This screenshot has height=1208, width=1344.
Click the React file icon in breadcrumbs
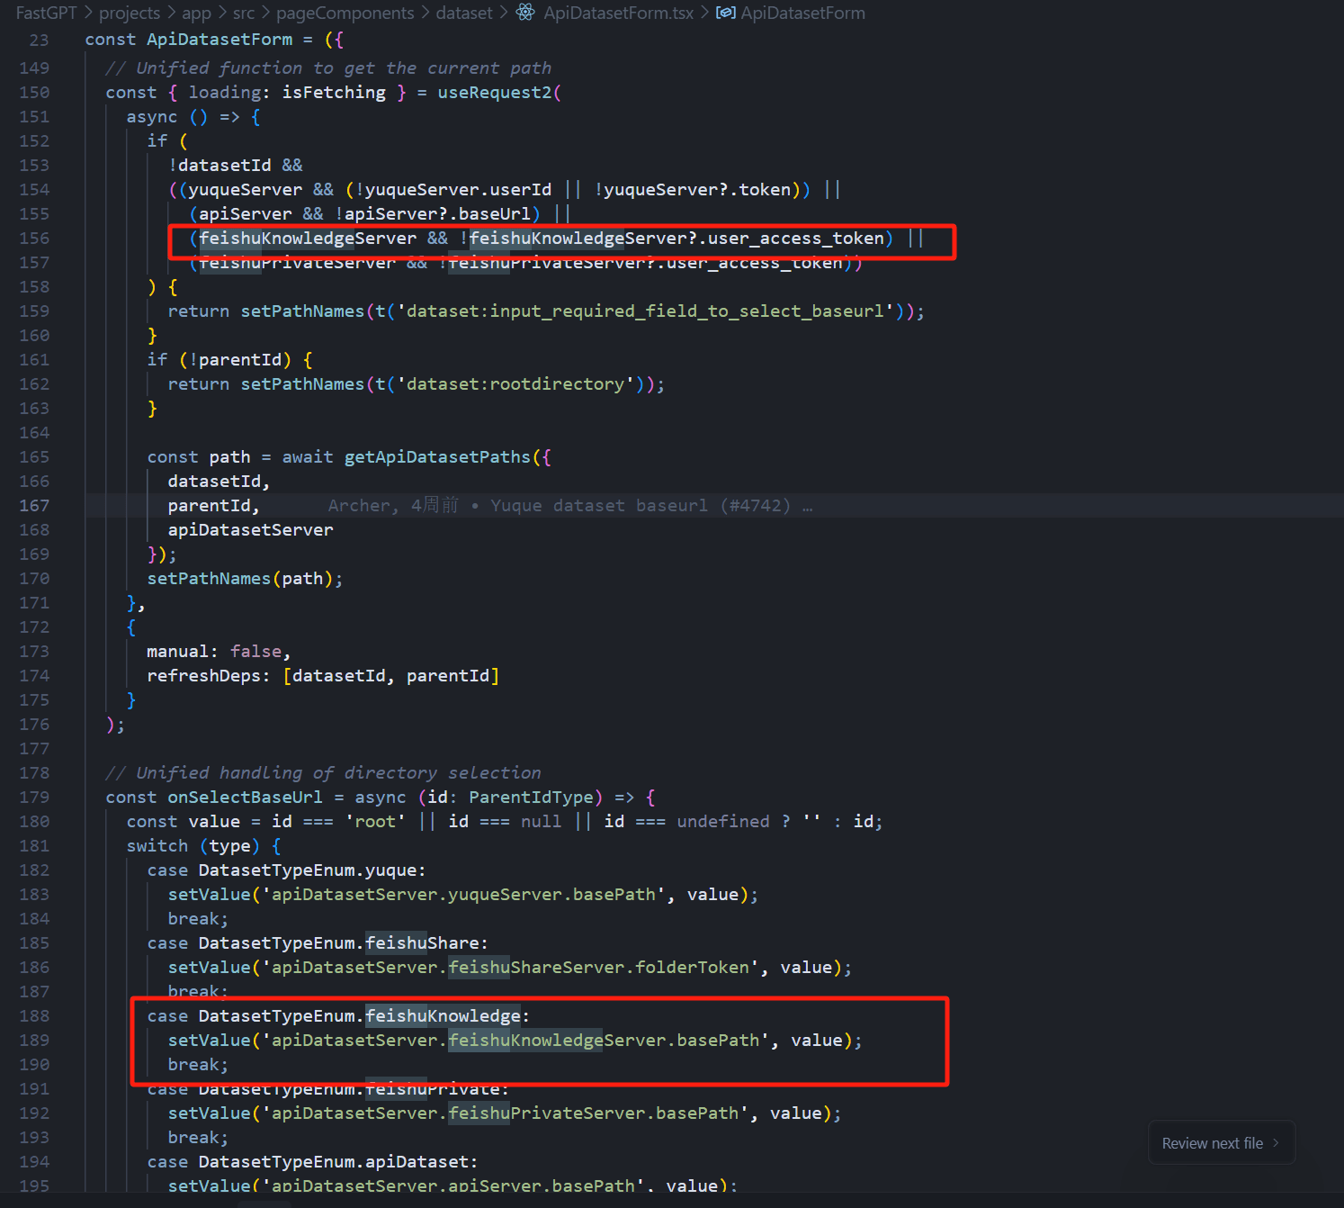pos(525,13)
